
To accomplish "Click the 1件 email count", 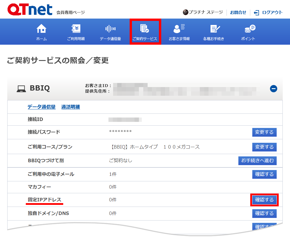I will pyautogui.click(x=113, y=174).
